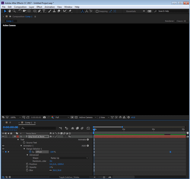Open the Effect menu
Image resolution: width=190 pixels, height=179 pixels.
pos(39,7)
